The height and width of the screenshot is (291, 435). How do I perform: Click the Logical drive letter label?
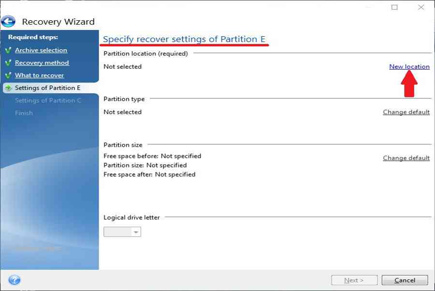(131, 218)
